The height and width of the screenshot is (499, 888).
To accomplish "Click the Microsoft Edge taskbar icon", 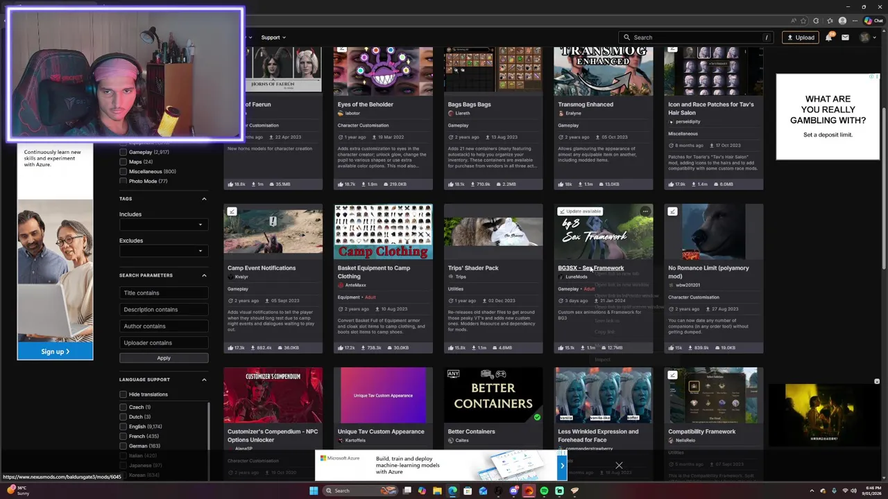I will [452, 491].
